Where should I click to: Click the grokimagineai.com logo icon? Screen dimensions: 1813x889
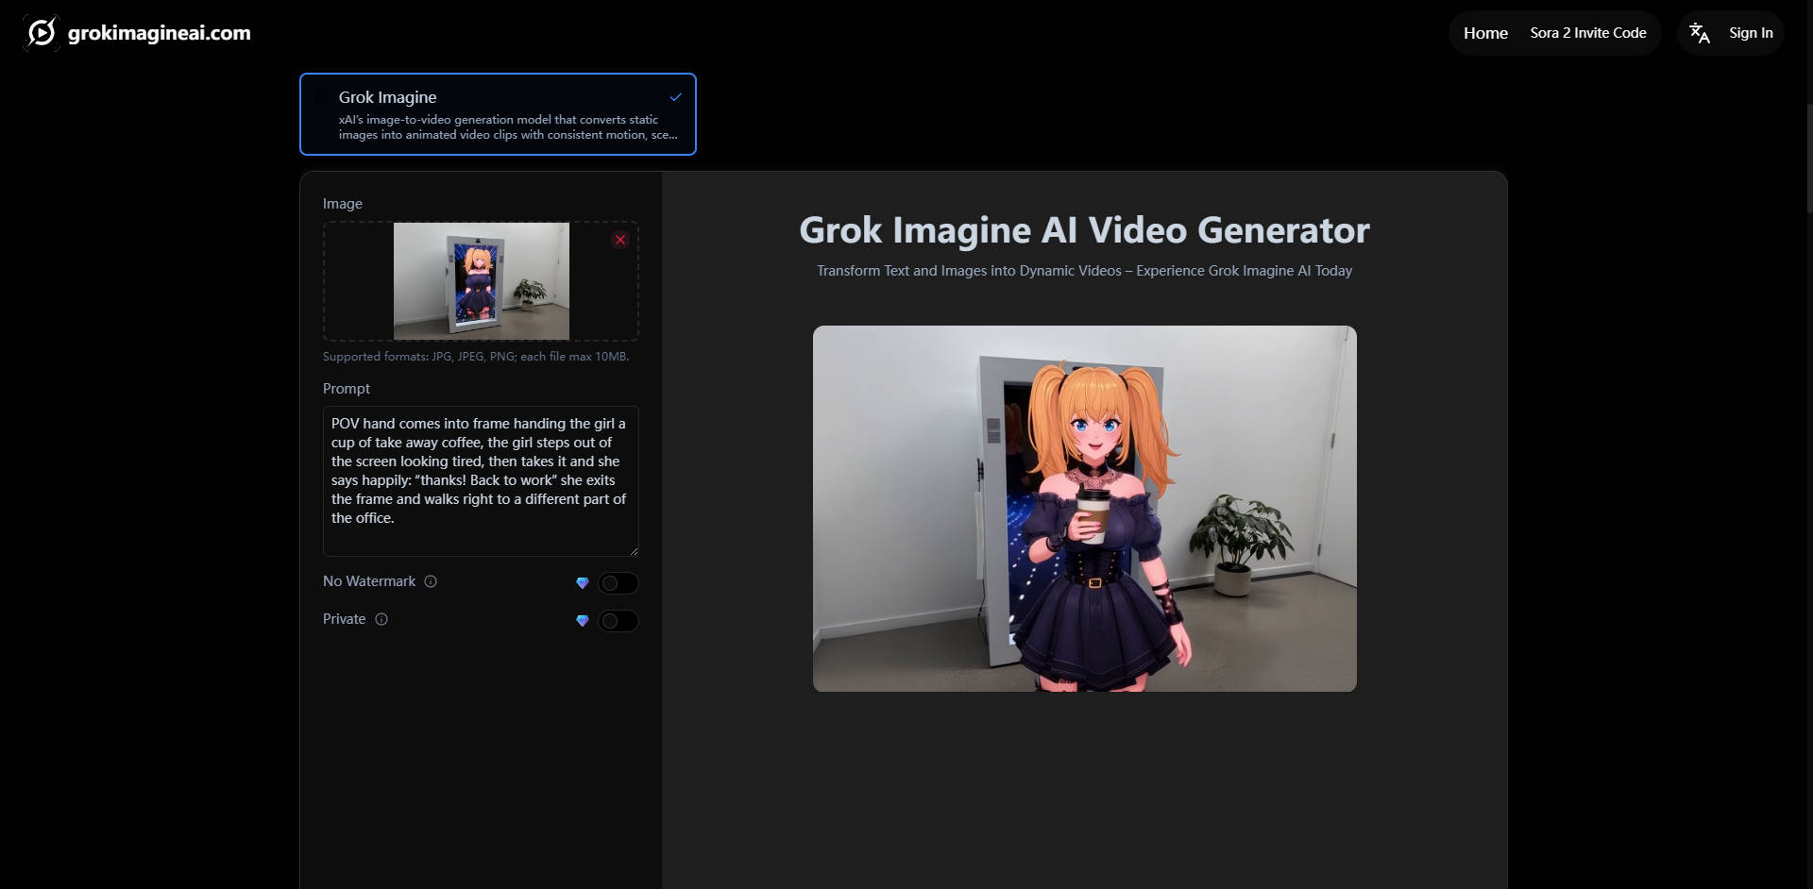click(41, 32)
